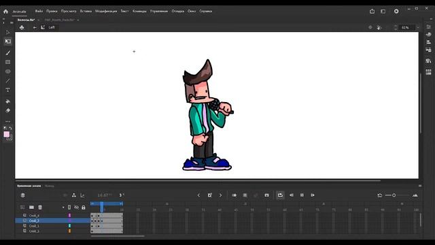Open the Help menu (Справка)

click(x=205, y=11)
